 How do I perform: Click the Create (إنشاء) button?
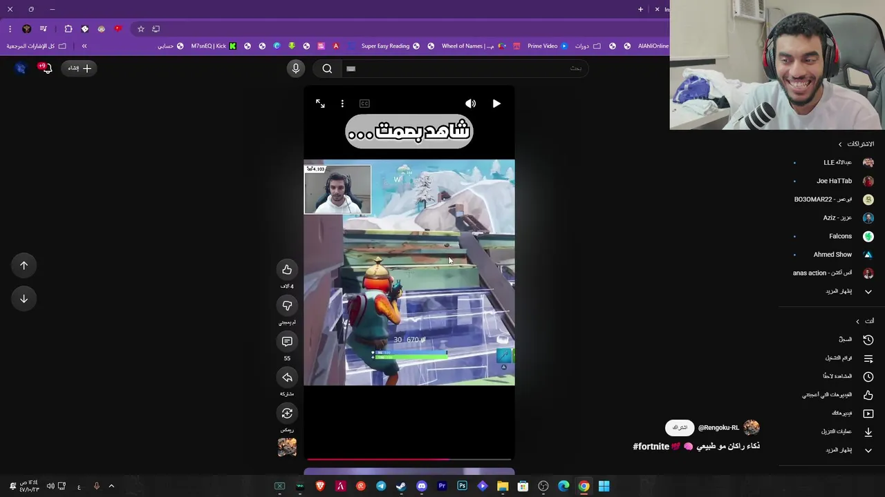click(80, 68)
